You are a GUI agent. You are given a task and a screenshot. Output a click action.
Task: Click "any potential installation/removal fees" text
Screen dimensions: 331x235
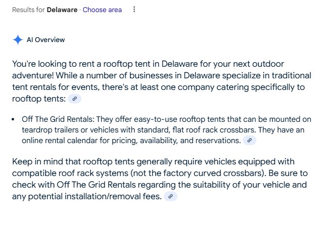87,196
